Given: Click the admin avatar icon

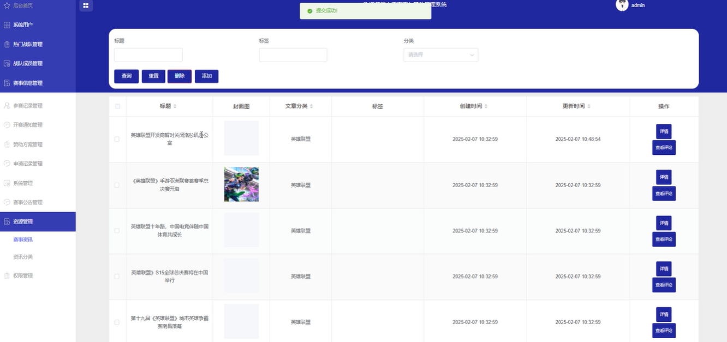Looking at the screenshot, I should (x=622, y=5).
